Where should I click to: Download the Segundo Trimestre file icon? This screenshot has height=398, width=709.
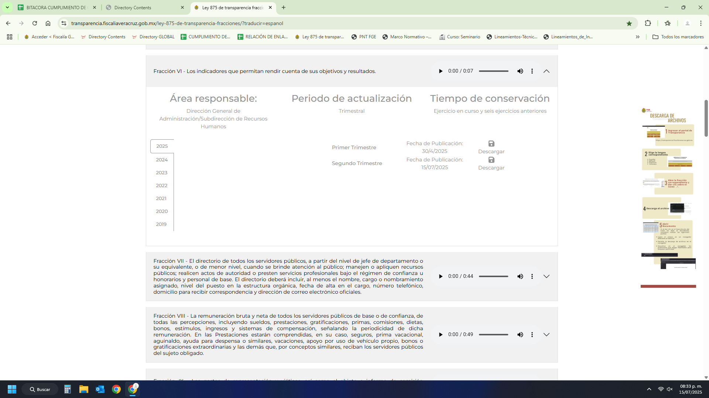coord(491,160)
